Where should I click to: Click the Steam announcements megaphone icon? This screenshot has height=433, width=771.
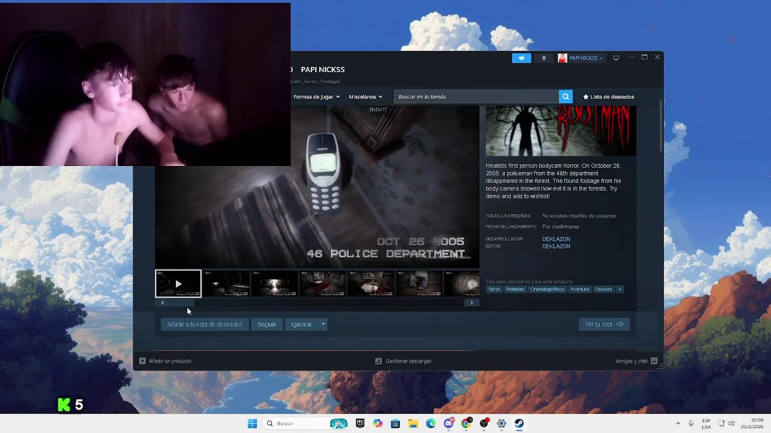522,58
